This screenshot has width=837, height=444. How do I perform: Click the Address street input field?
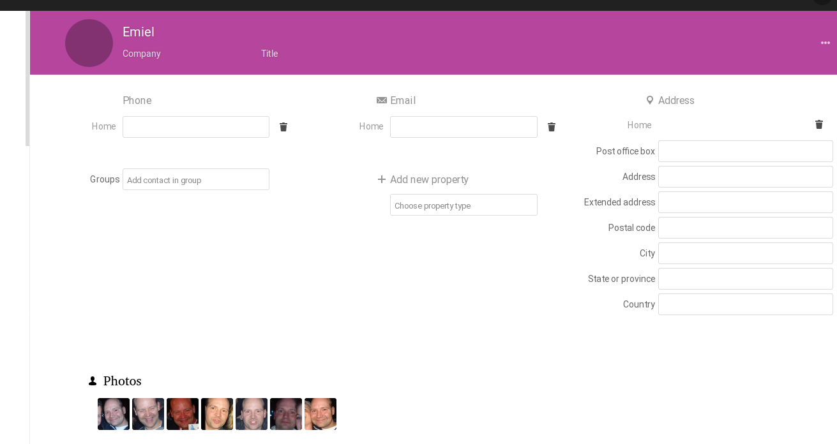[x=746, y=177]
